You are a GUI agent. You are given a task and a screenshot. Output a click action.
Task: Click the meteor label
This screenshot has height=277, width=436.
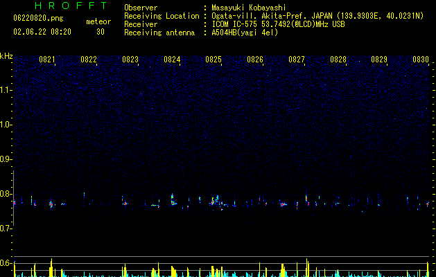(x=98, y=21)
